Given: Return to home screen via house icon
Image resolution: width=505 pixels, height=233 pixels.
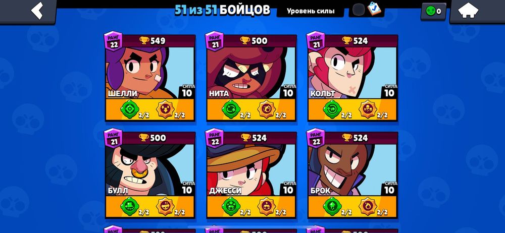Looking at the screenshot, I should pos(468,10).
